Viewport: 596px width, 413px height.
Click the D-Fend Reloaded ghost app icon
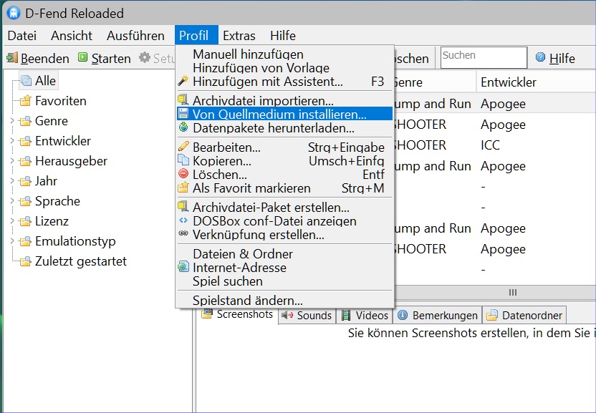tap(14, 14)
